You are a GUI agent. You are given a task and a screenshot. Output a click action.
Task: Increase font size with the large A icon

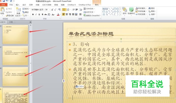(52, 10)
